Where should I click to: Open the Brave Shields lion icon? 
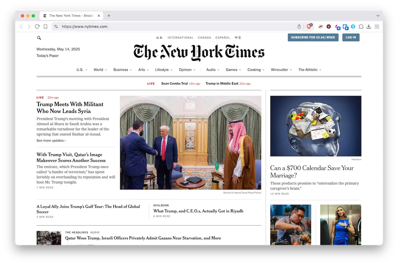(309, 26)
